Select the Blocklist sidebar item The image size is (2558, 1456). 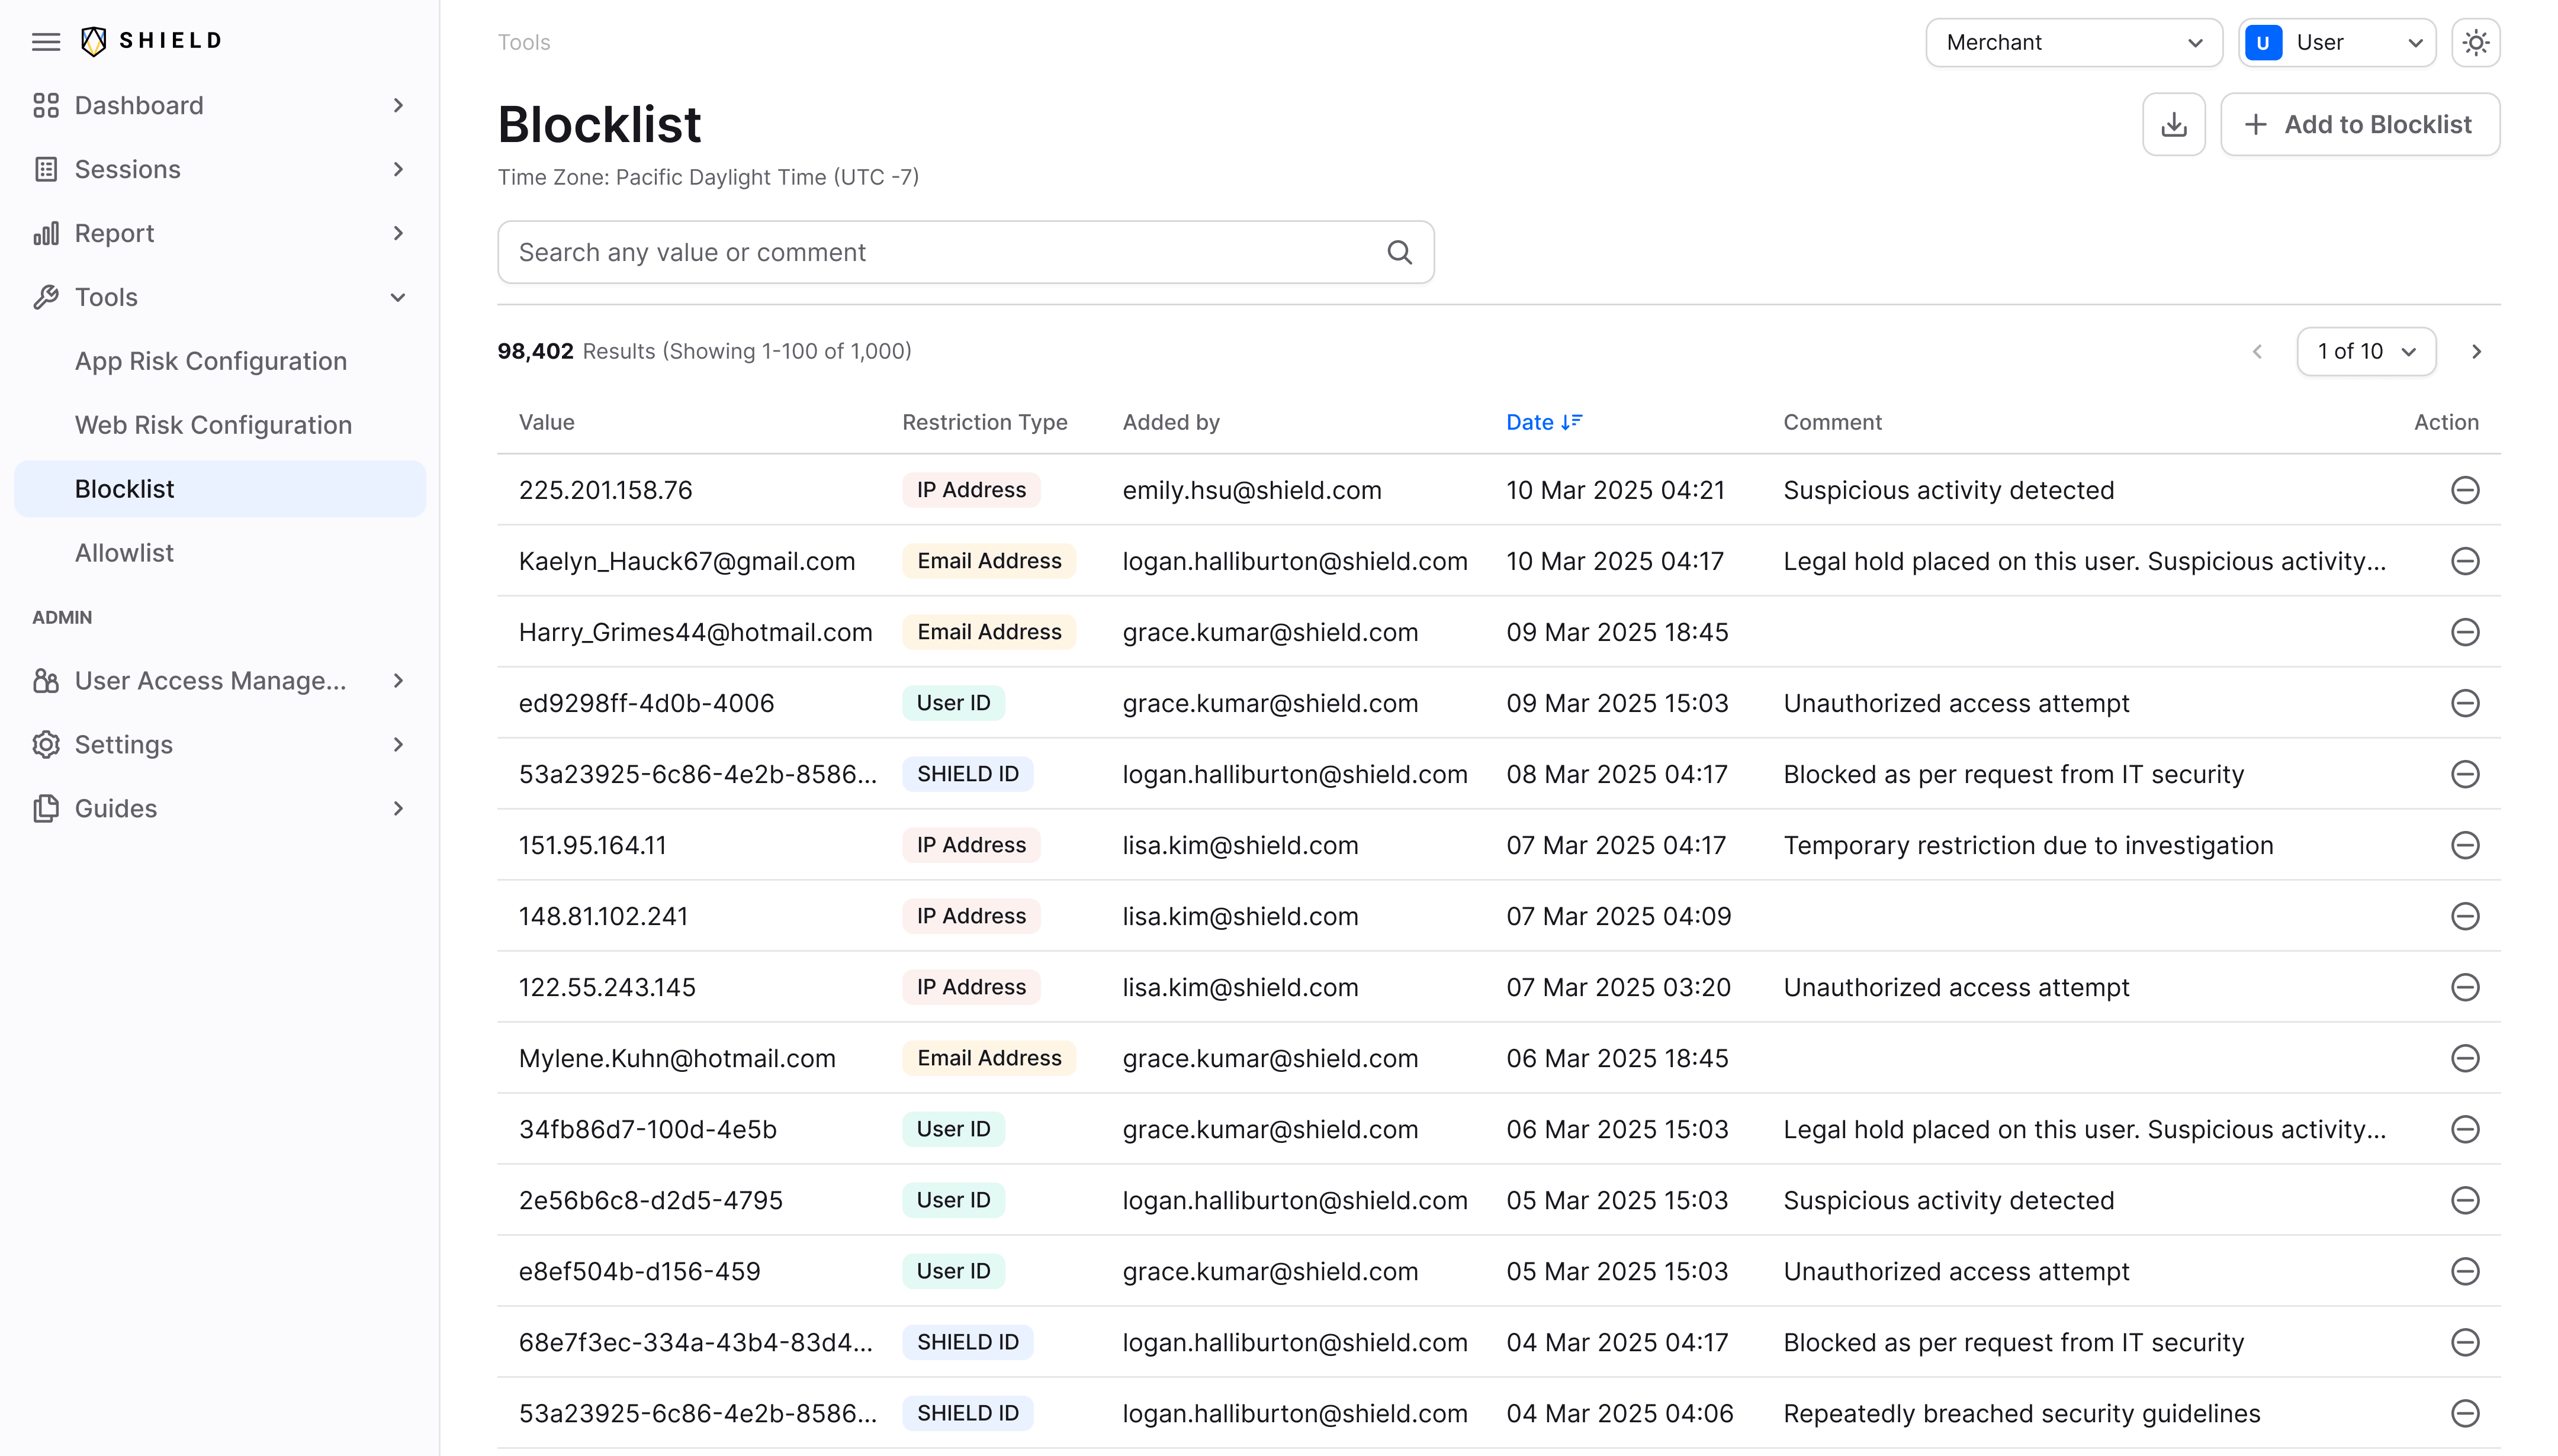(x=220, y=489)
